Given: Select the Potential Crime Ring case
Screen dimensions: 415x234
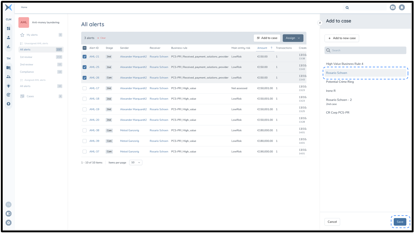Looking at the screenshot, I should coord(340,82).
